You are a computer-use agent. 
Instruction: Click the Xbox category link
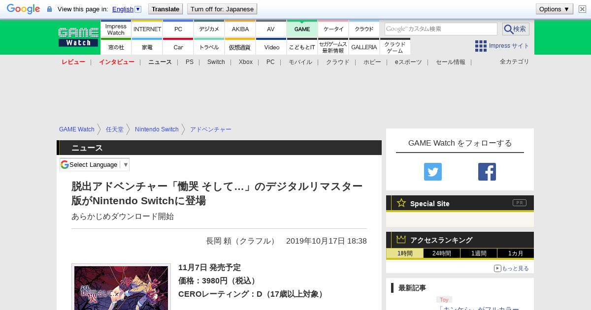[246, 62]
